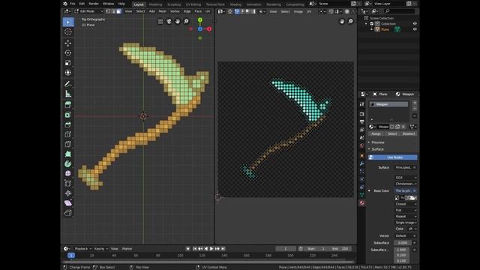
Task: Select the Rotate tool
Action: point(68,53)
